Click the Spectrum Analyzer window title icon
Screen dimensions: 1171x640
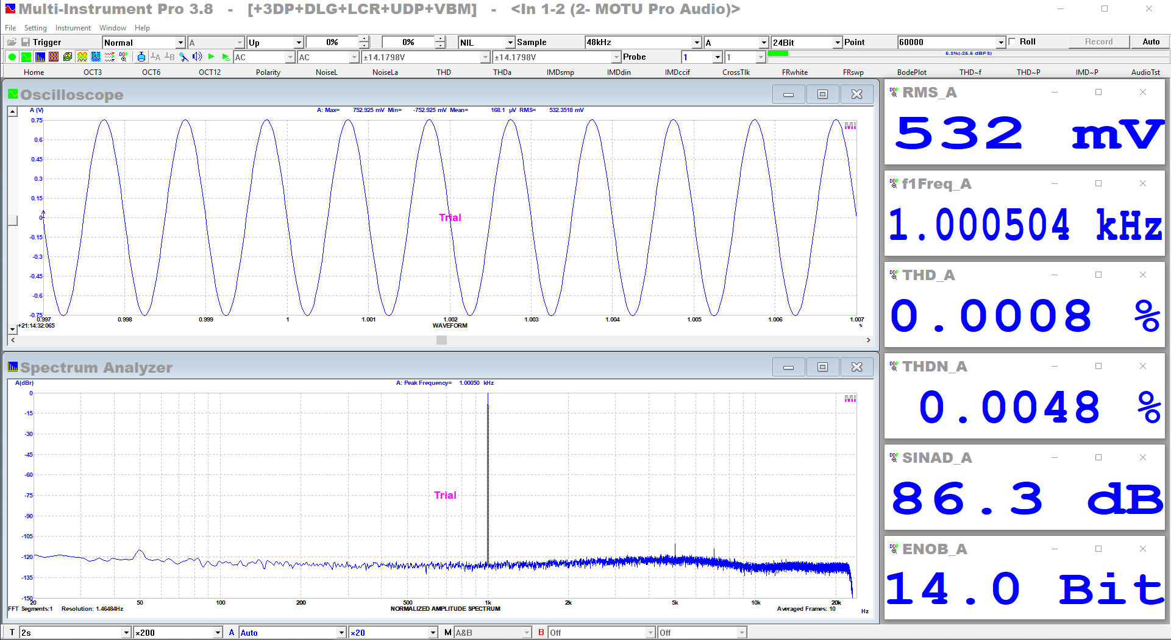click(13, 367)
